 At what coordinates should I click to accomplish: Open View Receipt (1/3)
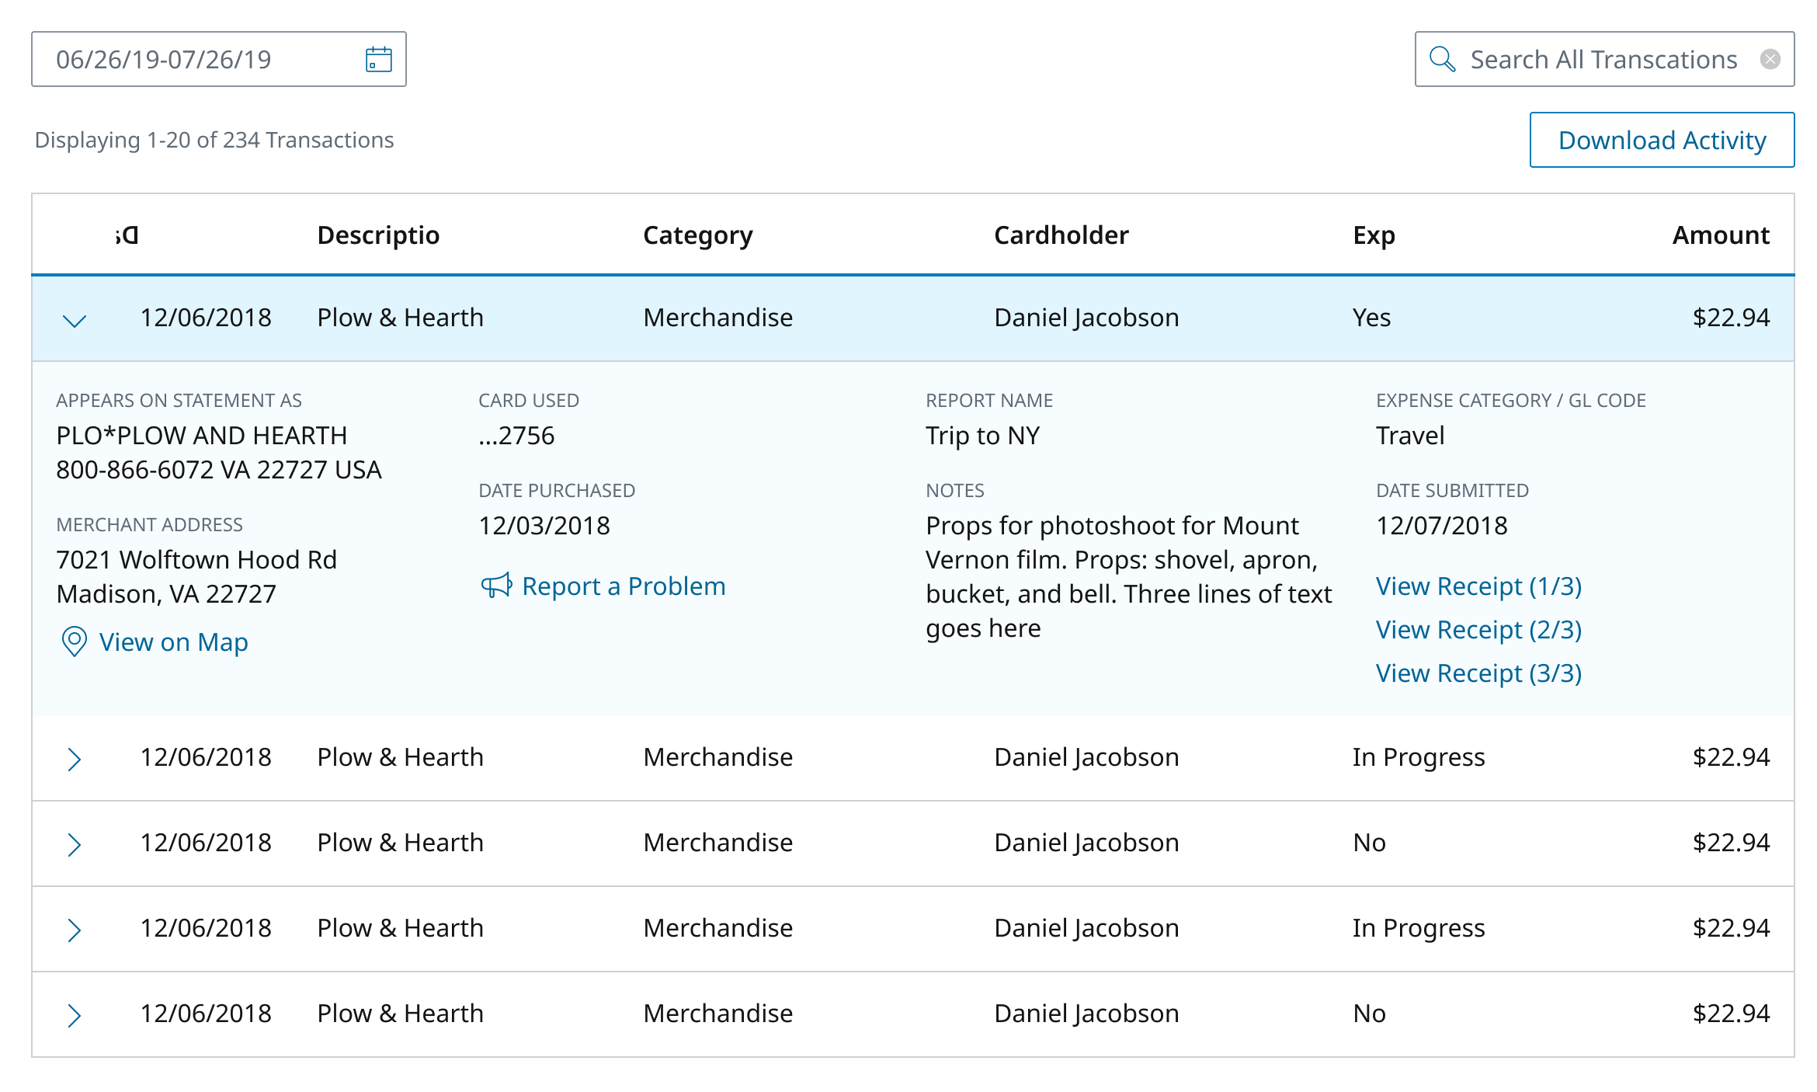(x=1478, y=586)
